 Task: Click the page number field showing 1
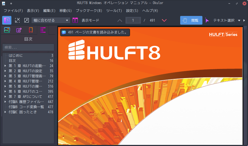(133, 20)
